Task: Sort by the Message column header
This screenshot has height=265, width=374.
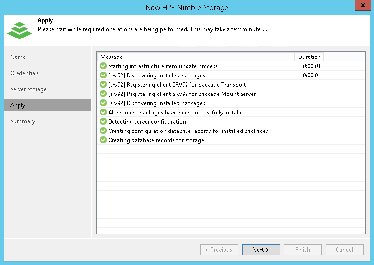Action: pyautogui.click(x=196, y=57)
